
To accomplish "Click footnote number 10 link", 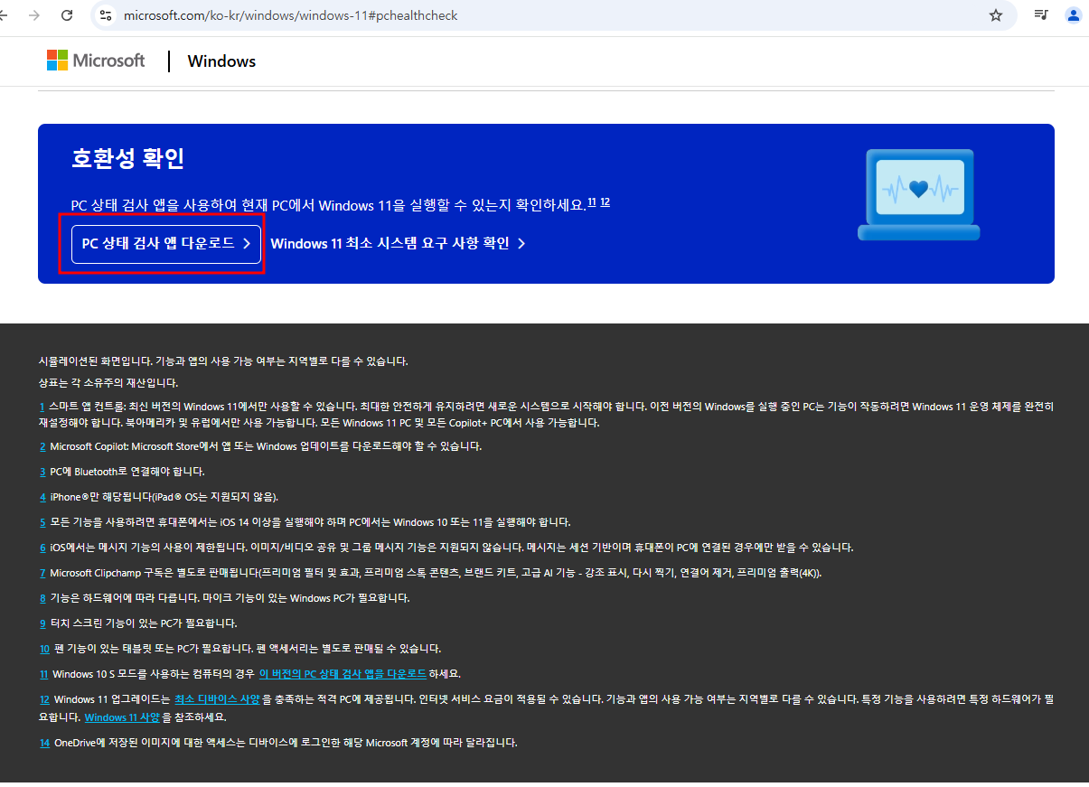I will pos(44,649).
